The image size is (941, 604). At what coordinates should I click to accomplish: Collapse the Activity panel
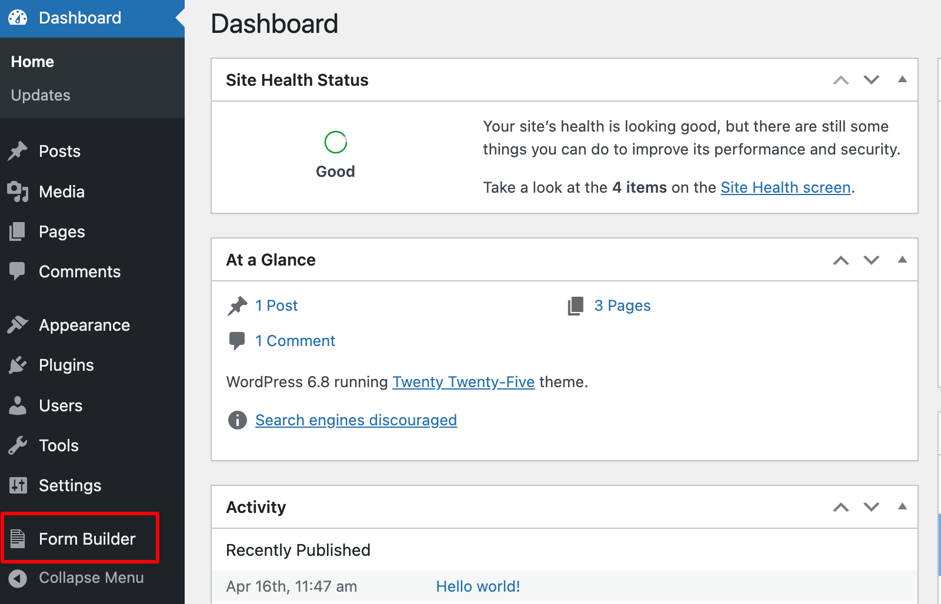coord(902,506)
